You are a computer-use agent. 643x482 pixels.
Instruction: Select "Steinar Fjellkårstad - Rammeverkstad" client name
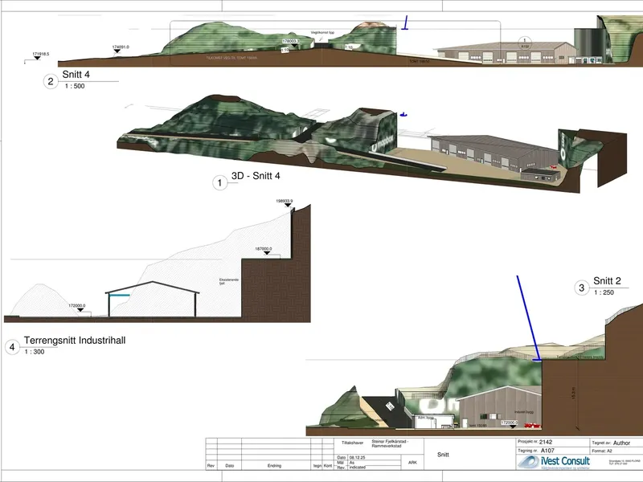click(390, 443)
